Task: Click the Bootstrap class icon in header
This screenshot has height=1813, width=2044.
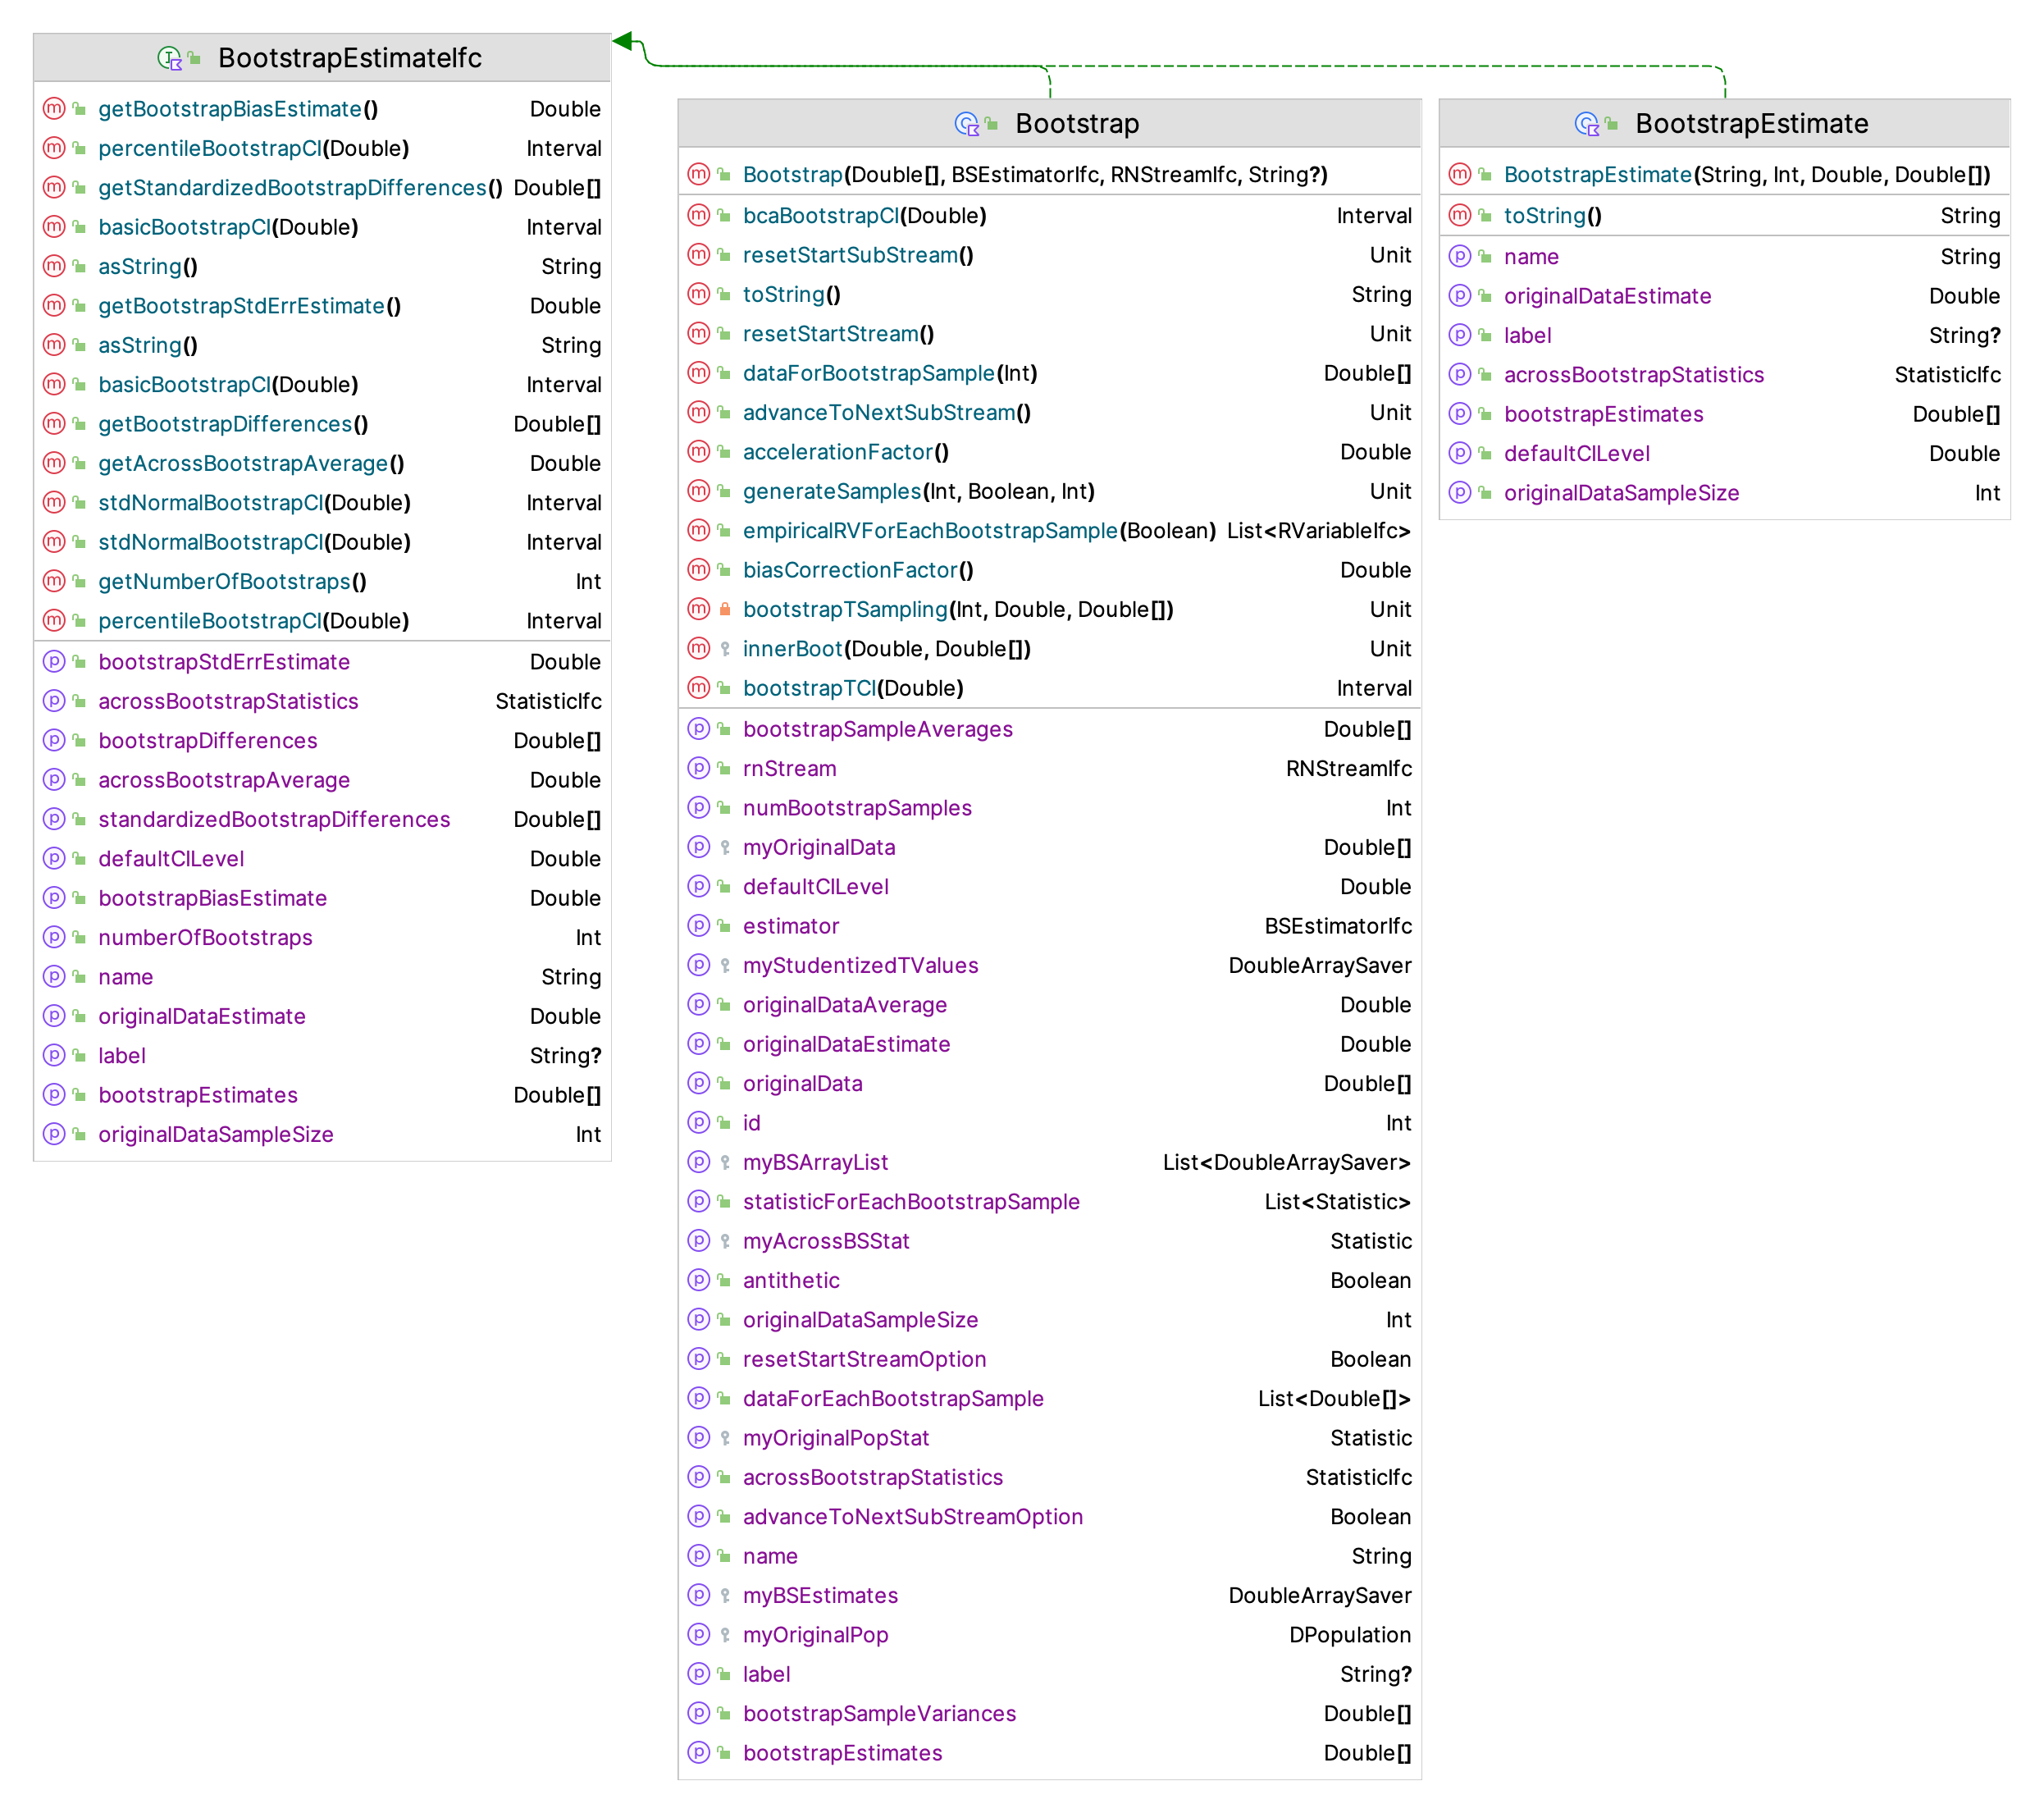Action: 967,124
